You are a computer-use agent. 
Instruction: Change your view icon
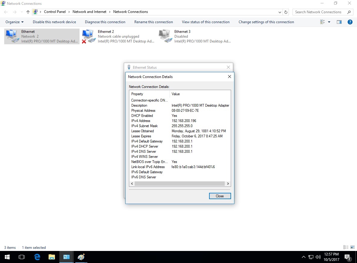tap(322, 22)
